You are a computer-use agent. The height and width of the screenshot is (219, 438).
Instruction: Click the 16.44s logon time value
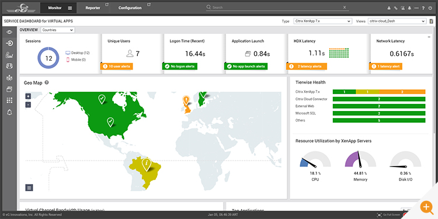coord(195,54)
